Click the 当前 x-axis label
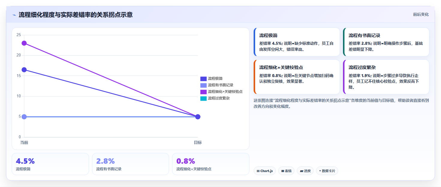This screenshot has height=187, width=441. pyautogui.click(x=24, y=142)
